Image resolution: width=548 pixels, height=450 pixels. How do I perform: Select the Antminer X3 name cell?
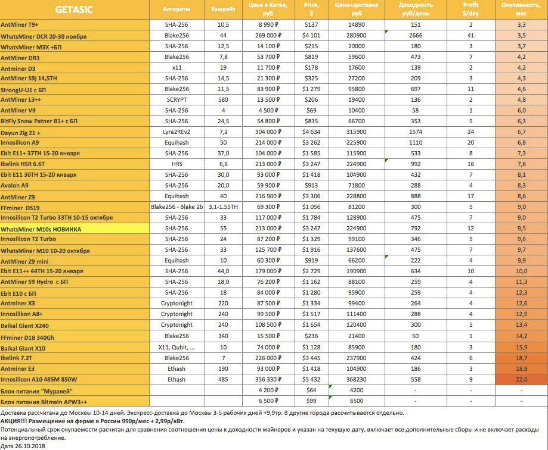pos(75,304)
